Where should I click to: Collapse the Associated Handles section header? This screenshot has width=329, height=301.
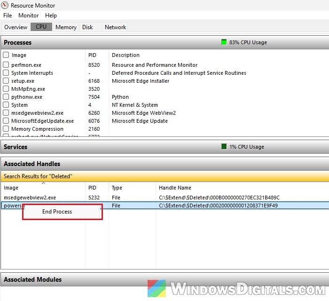pyautogui.click(x=164, y=164)
